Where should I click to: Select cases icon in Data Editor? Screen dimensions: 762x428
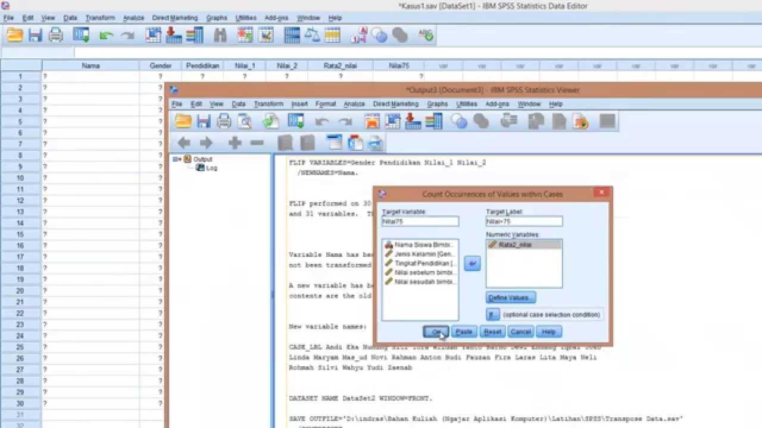(332, 36)
